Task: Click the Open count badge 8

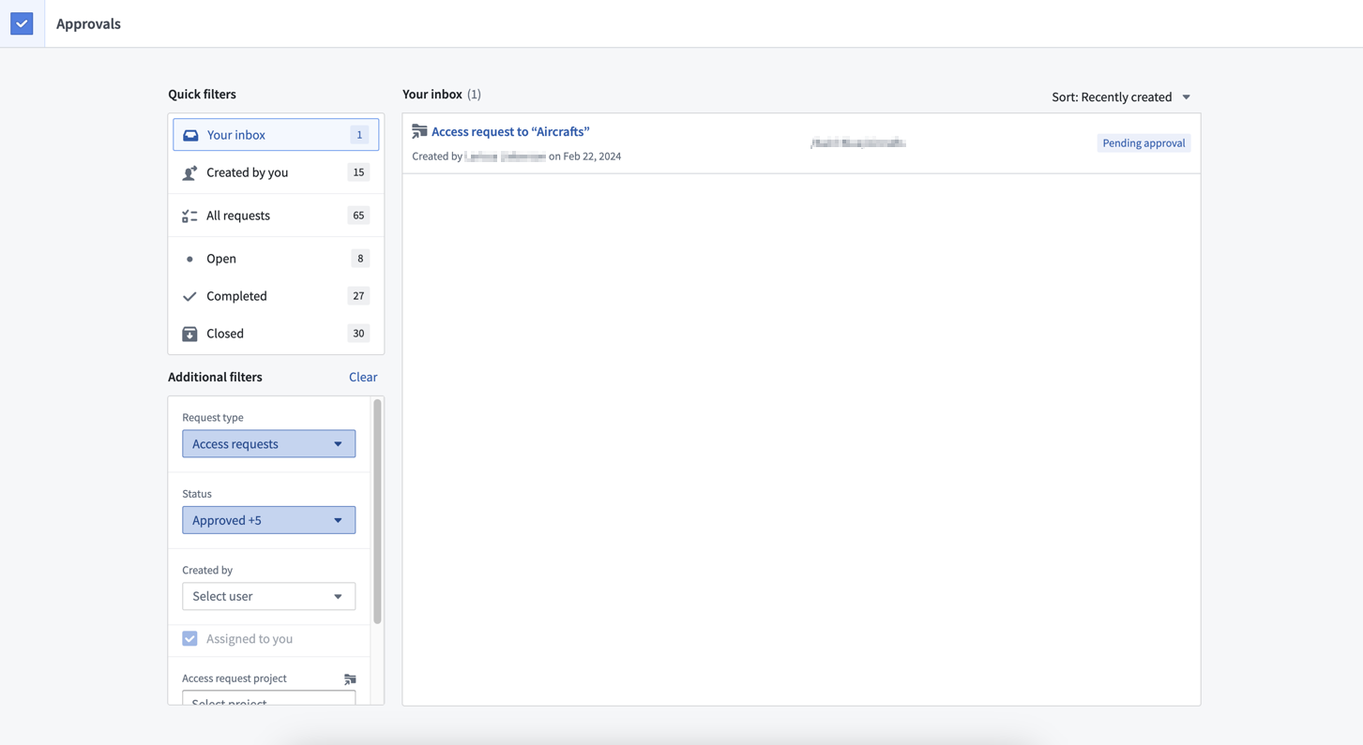Action: pos(360,259)
